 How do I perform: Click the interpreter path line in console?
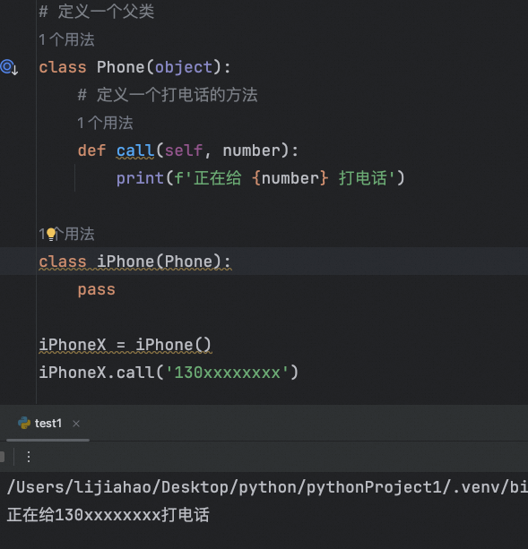pyautogui.click(x=267, y=487)
